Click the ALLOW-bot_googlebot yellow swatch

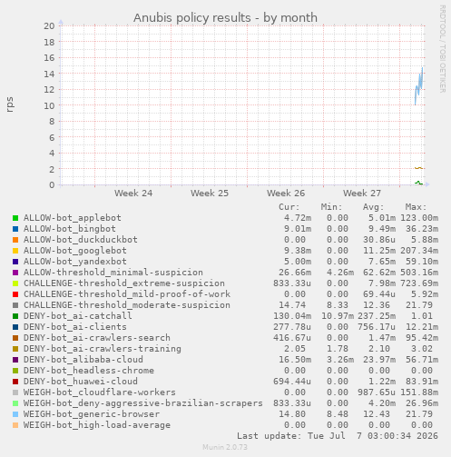[15, 251]
